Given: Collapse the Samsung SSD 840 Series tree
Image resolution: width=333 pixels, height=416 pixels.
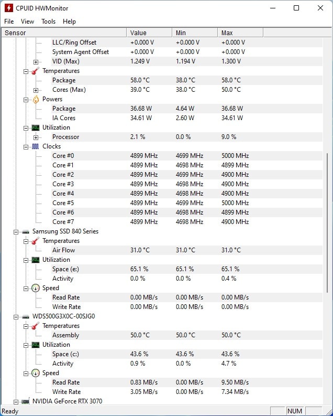Looking at the screenshot, I should point(16,232).
